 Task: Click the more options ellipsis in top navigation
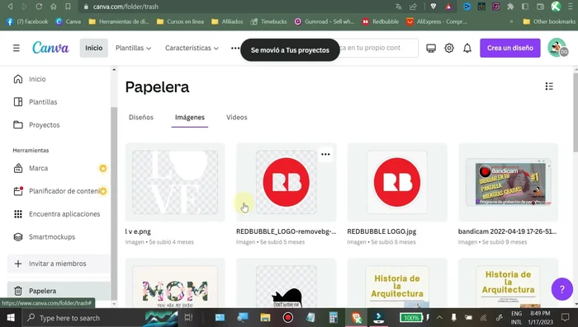point(235,49)
